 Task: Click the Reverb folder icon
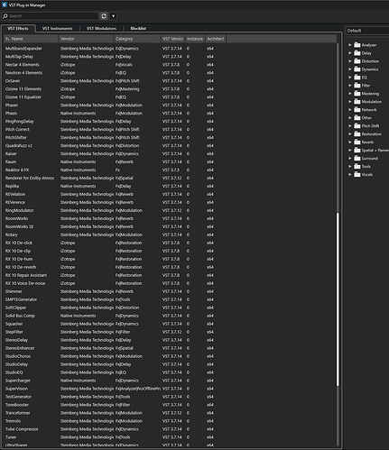click(357, 142)
